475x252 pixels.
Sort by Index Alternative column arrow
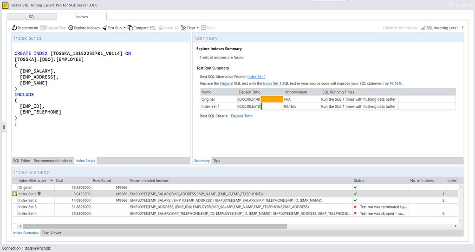click(52, 181)
